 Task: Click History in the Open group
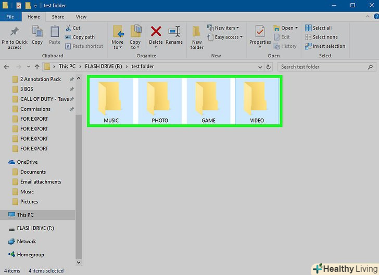point(285,46)
